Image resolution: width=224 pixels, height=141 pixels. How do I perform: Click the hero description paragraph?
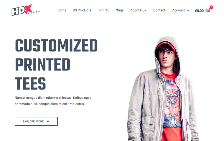tap(53, 101)
